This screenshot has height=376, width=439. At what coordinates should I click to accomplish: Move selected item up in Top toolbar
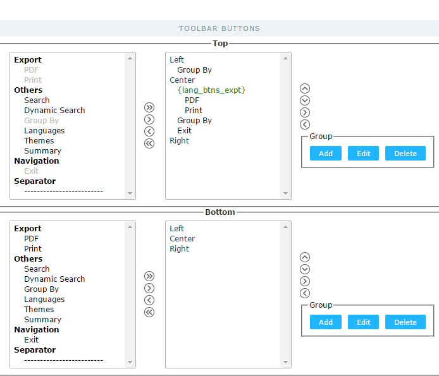pyautogui.click(x=305, y=88)
